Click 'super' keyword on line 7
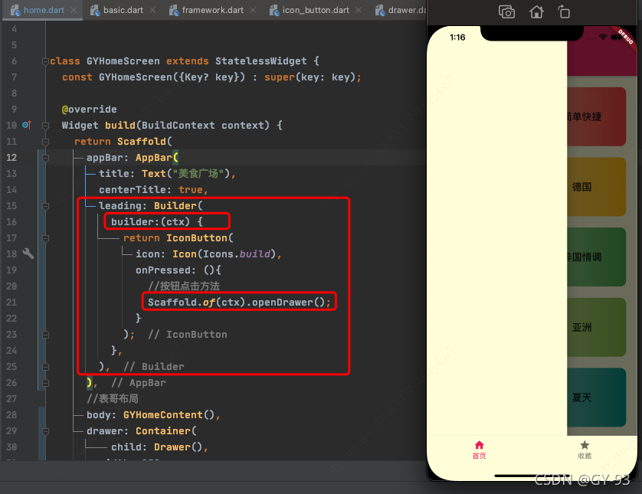This screenshot has width=642, height=494. [x=279, y=77]
